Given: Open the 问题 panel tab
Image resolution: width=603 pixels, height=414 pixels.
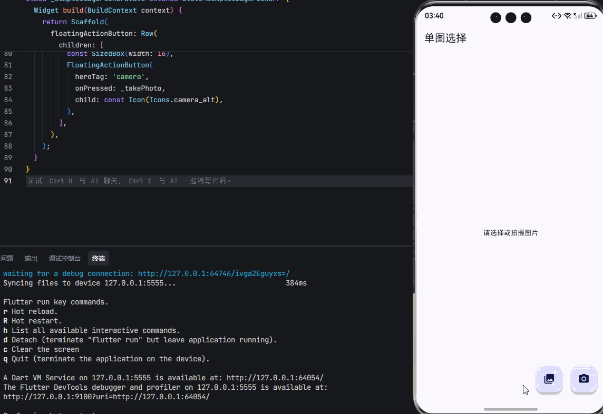Looking at the screenshot, I should pyautogui.click(x=7, y=258).
